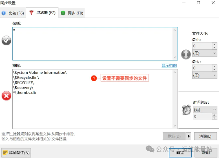Click the 最小 minimum size value field
Viewport: 219px width, 158px height.
tap(202, 46)
